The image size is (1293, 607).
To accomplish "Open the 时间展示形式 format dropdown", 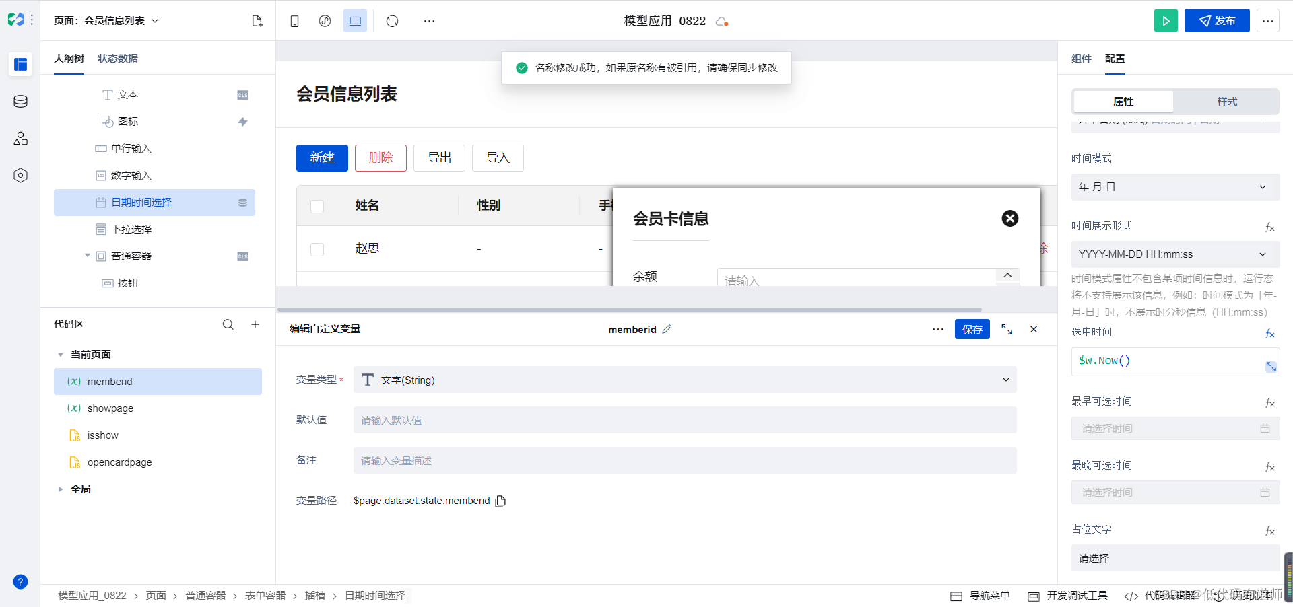I will [1175, 254].
